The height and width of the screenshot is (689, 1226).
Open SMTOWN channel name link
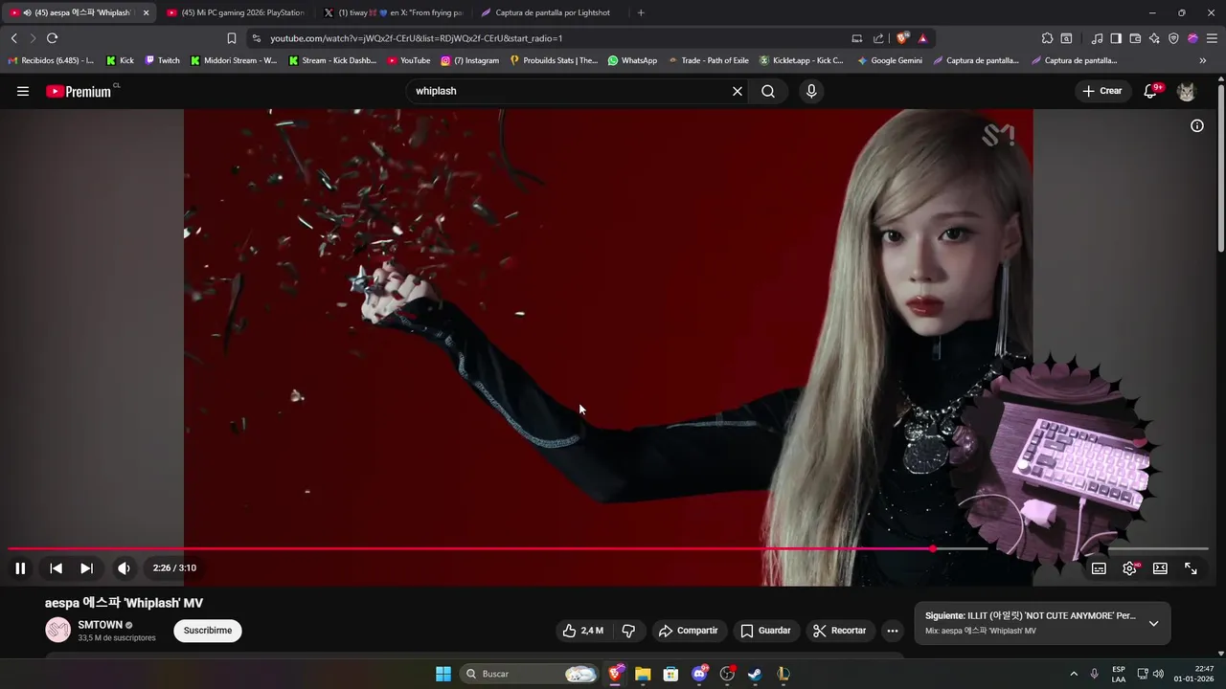100,625
